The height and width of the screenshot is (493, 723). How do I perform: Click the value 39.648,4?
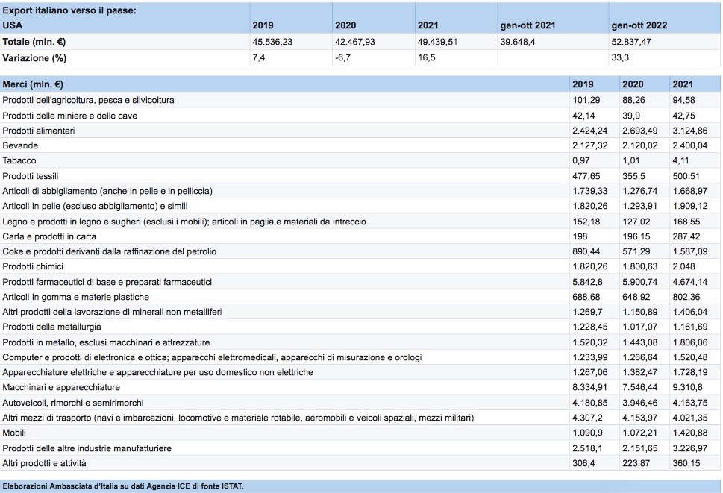518,42
